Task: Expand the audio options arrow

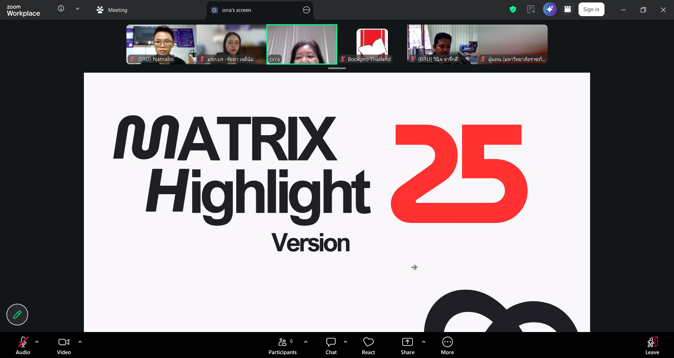Action: (x=37, y=342)
